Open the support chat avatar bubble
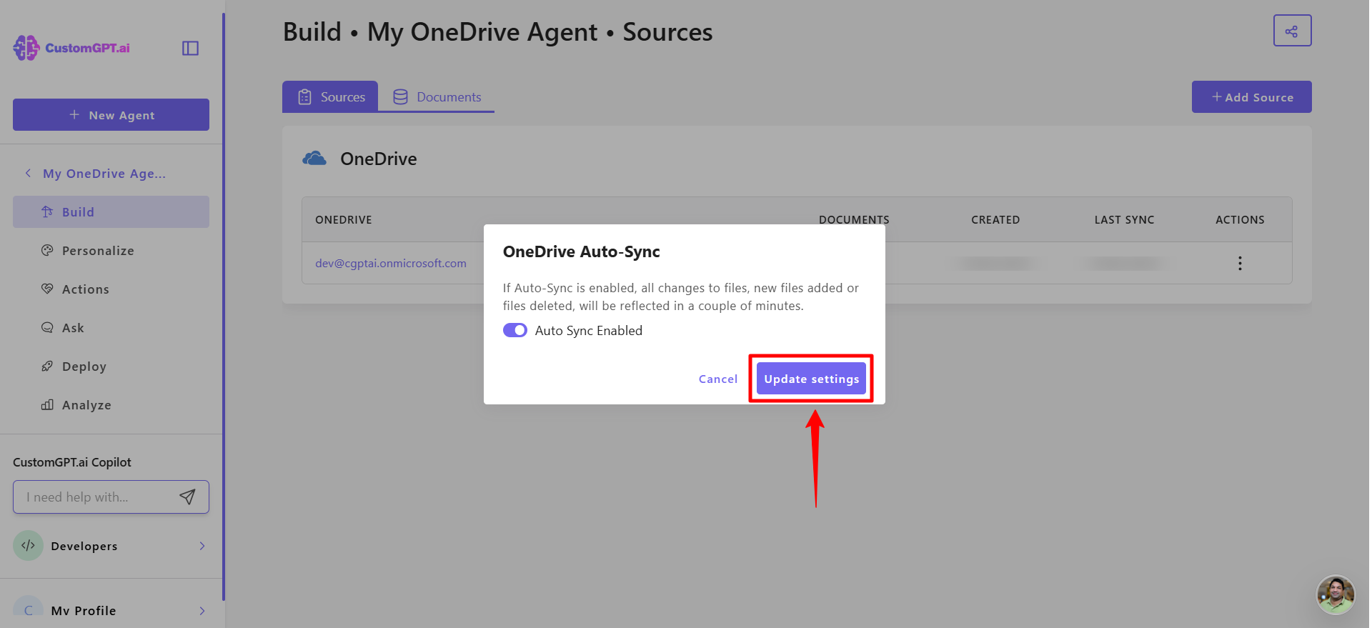 tap(1336, 594)
